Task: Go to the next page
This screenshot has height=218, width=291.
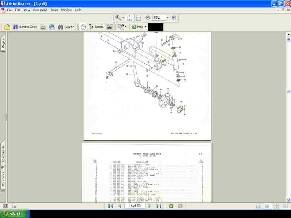Action: [x=150, y=206]
